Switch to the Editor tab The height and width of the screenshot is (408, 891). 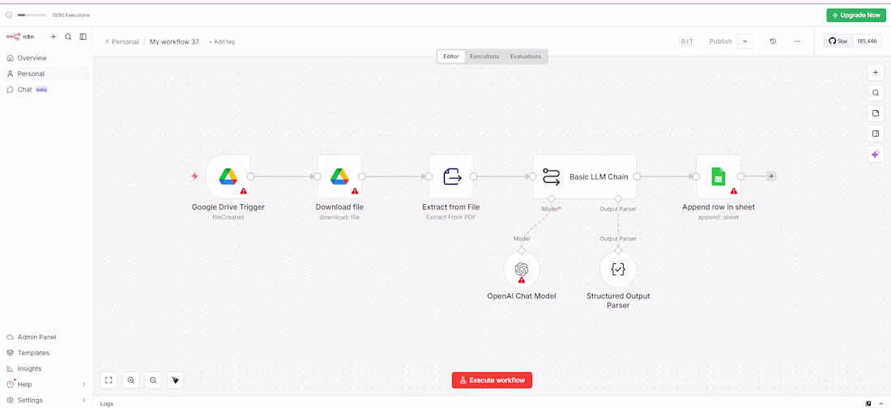[450, 56]
